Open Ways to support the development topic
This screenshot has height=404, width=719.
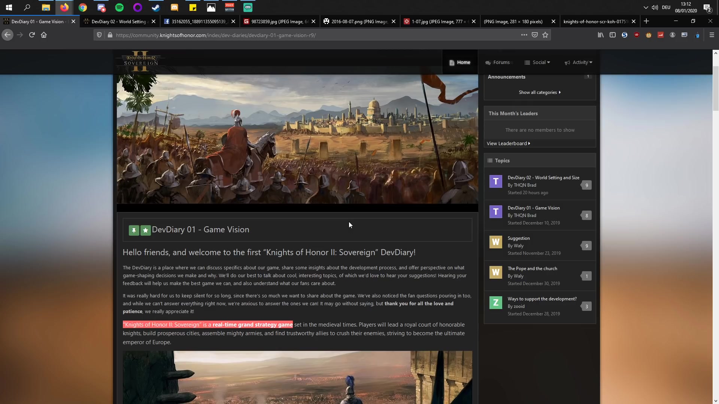tap(542, 299)
